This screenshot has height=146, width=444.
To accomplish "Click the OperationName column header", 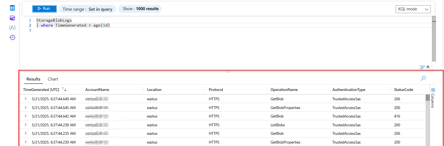I will tap(284, 90).
